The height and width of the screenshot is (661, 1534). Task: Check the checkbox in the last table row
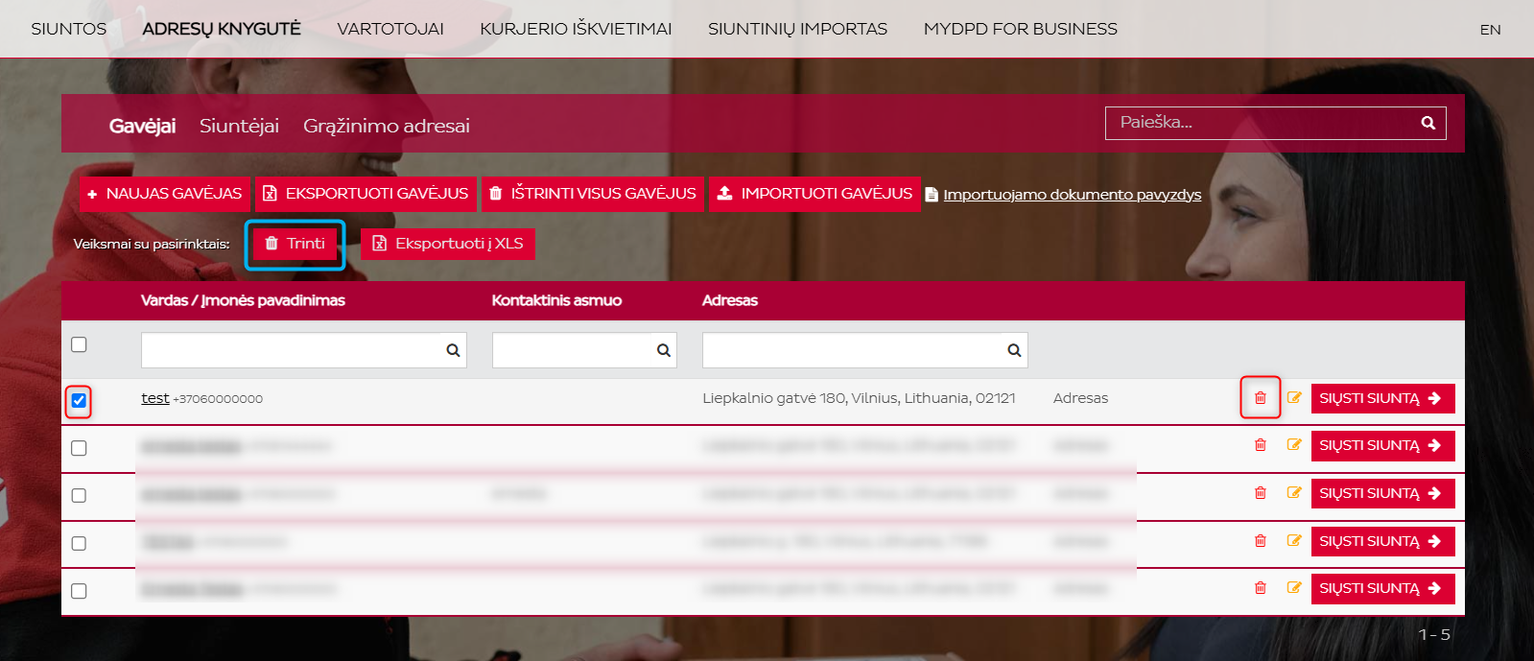click(x=79, y=591)
